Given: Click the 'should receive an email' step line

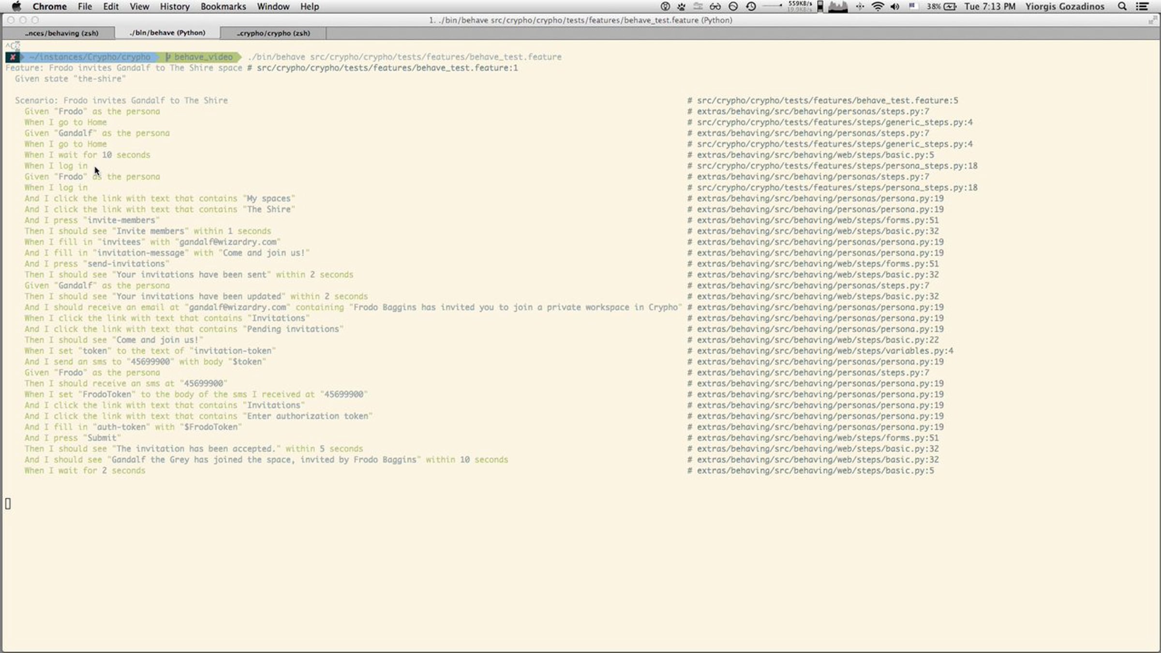Looking at the screenshot, I should [x=353, y=307].
